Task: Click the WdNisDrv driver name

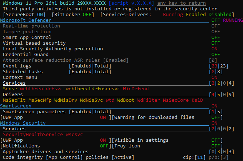Action: (66, 100)
